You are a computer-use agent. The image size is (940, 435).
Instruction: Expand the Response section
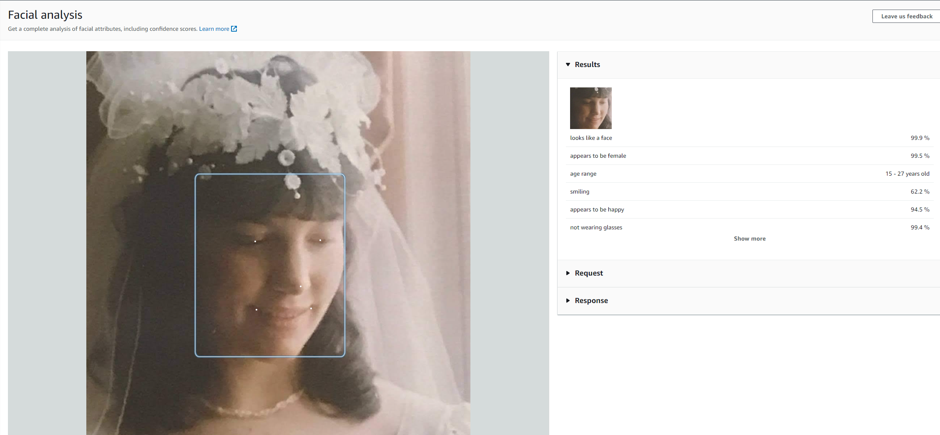[587, 301]
